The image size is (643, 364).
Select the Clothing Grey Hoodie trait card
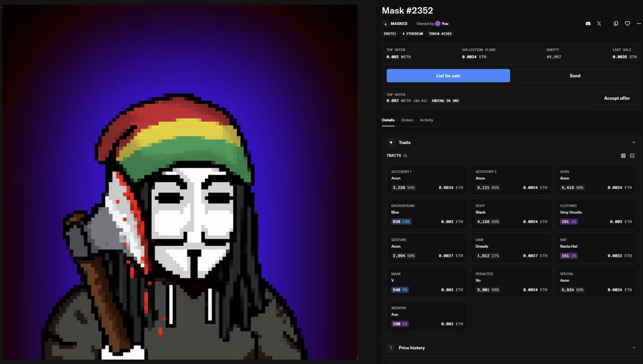(596, 214)
